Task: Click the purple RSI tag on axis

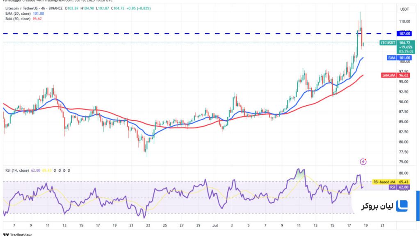Action: (393, 187)
